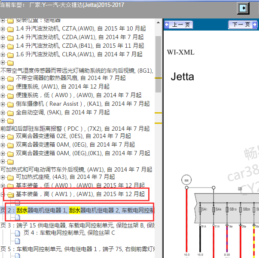Open 页 4 车载电网控制单元, 保险丝架 C
Image resolution: width=259 pixels, height=258 pixels.
click(70, 233)
